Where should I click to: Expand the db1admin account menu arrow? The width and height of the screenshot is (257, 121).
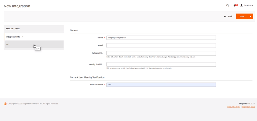tap(253, 6)
